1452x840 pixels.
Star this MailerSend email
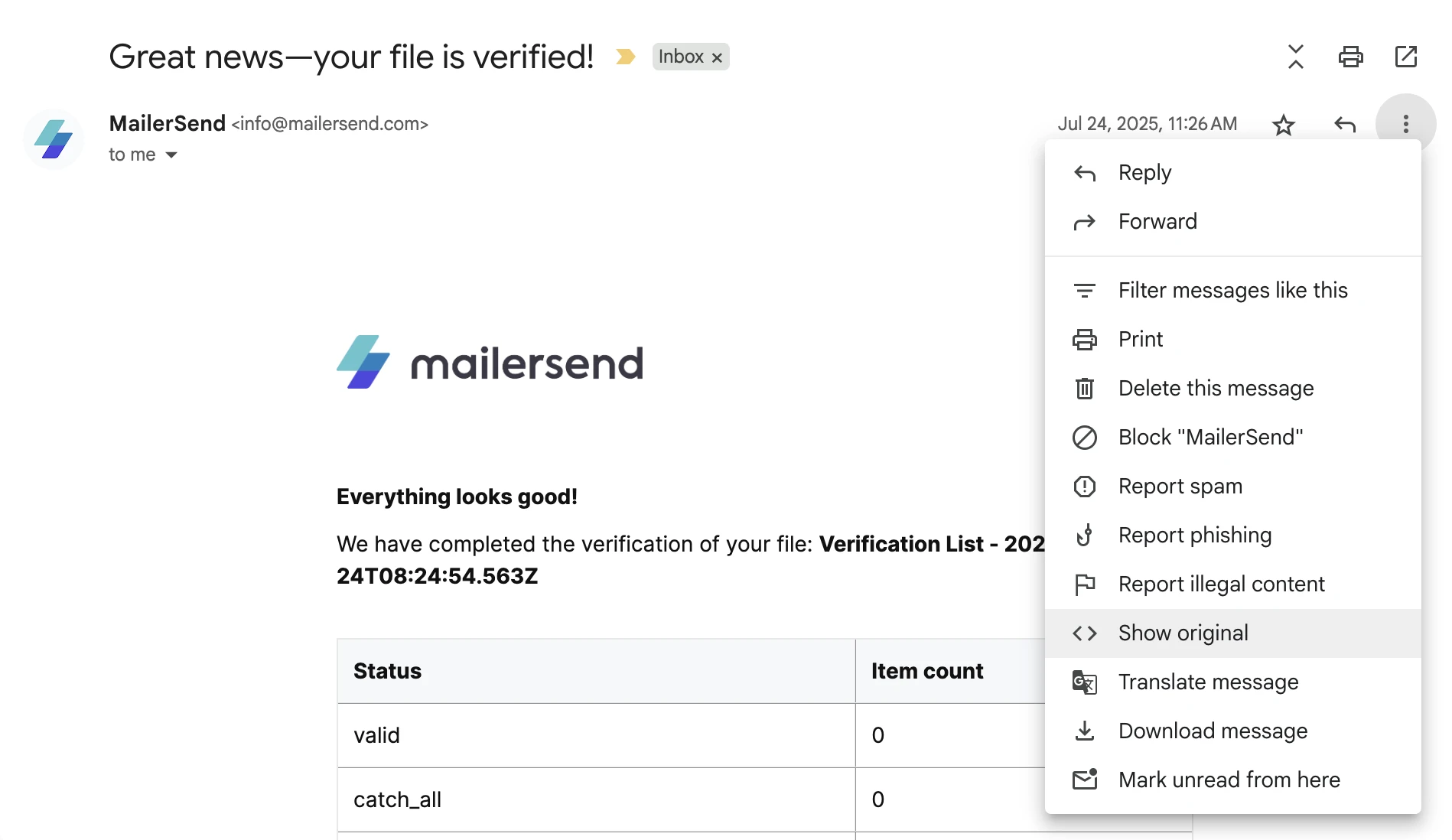[1284, 125]
